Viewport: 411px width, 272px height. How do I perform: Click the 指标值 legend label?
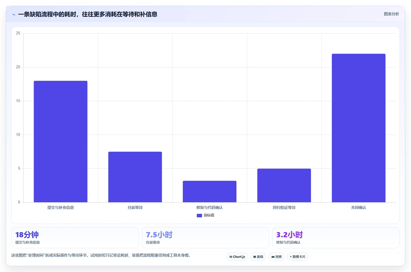(209, 215)
